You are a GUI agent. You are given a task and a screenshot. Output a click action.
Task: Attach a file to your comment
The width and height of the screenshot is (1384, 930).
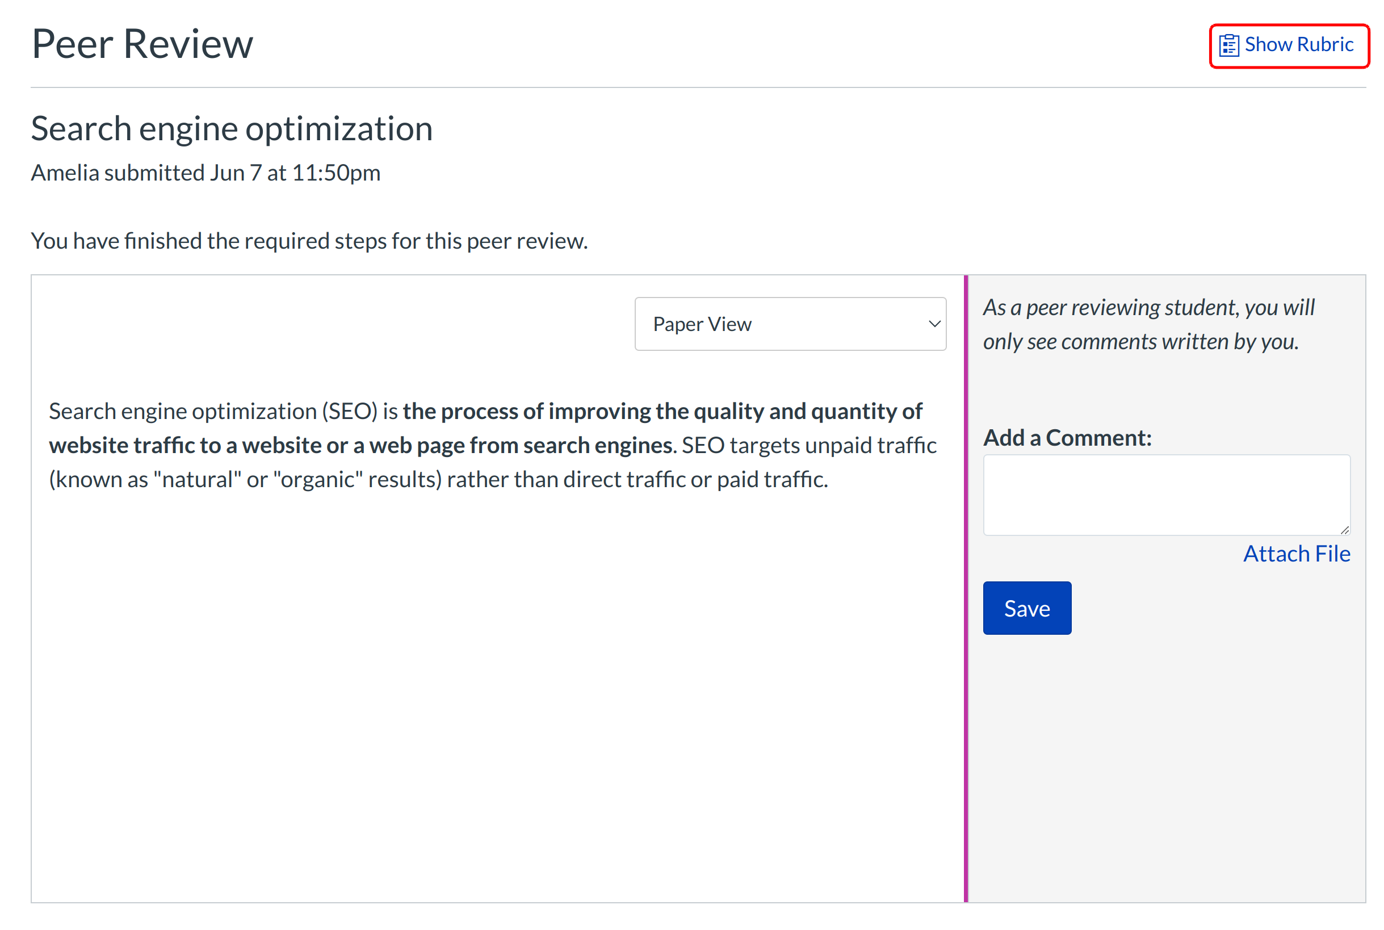click(1297, 553)
